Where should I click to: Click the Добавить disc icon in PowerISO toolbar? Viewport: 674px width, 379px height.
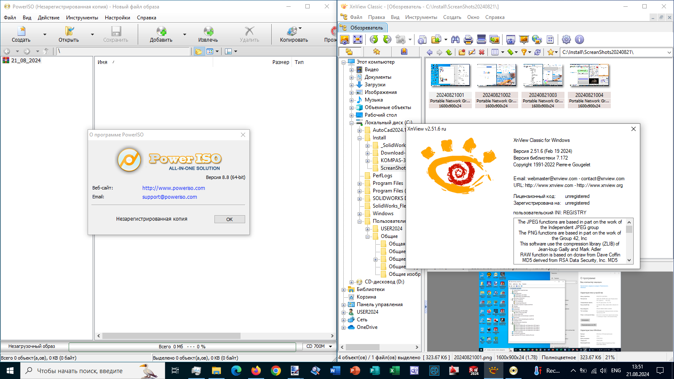point(161,31)
